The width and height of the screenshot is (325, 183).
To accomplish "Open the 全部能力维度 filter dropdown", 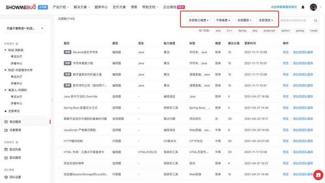I will tap(198, 20).
